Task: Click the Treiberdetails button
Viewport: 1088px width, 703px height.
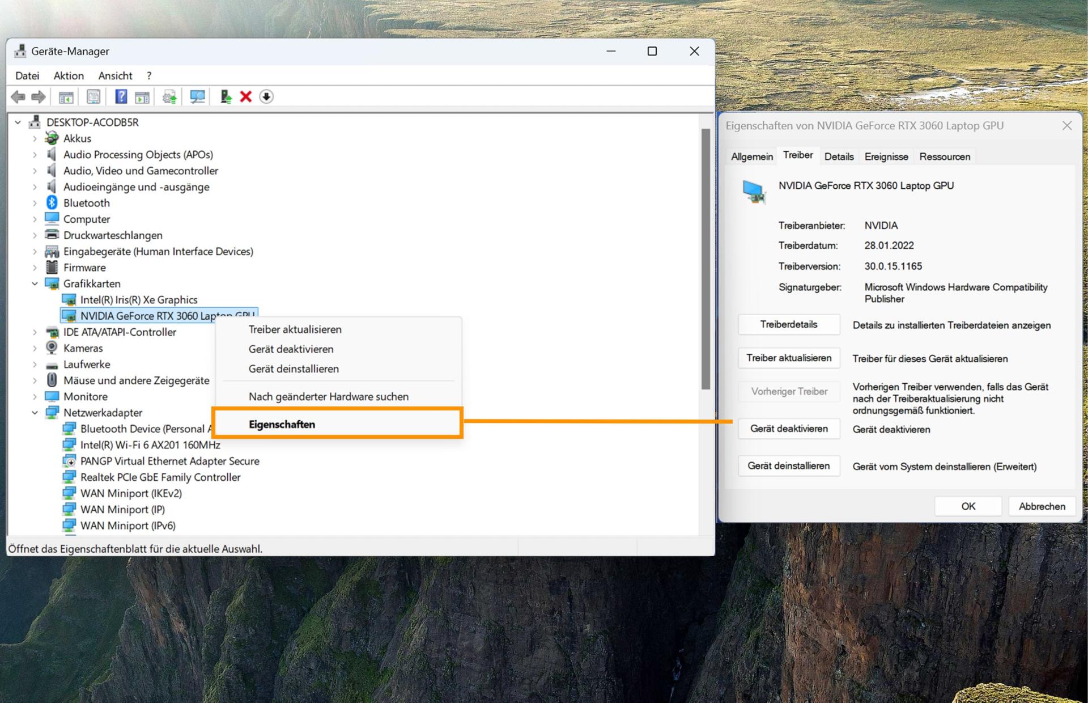Action: (788, 324)
